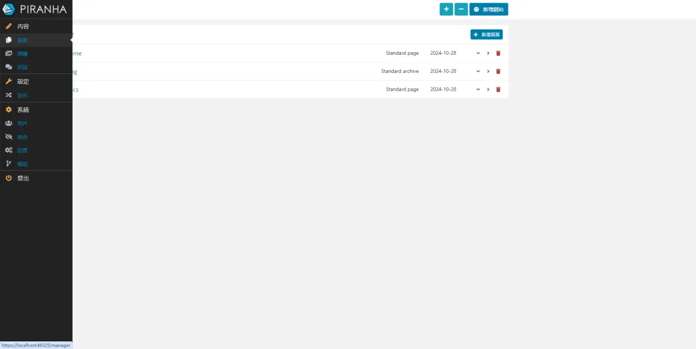Click 2024-10-28 date in Standard archive row
696x349 pixels.
443,71
